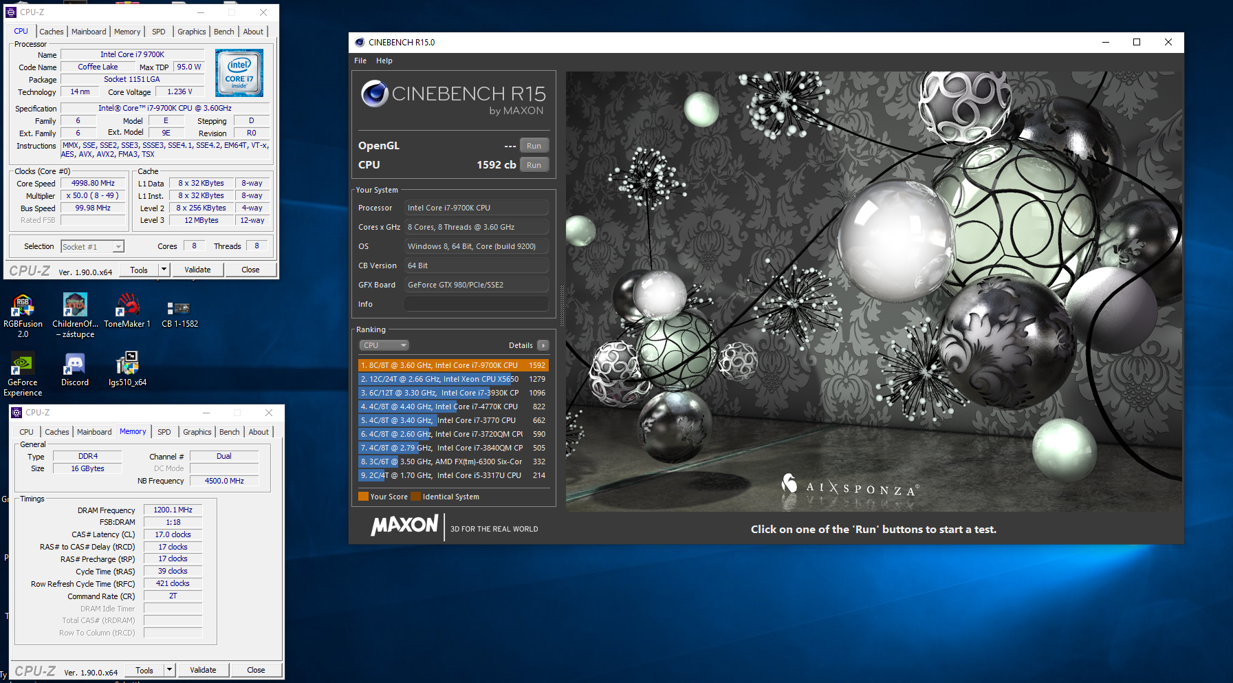This screenshot has width=1233, height=683.
Task: Run the OpenGL benchmark
Action: (x=534, y=146)
